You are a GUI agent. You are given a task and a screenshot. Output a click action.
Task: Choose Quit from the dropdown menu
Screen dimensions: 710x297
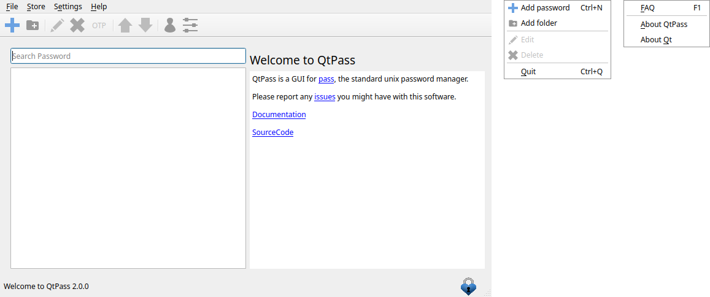click(557, 72)
